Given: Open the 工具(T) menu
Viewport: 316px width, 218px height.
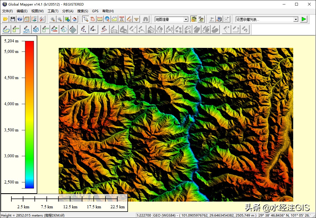Looking at the screenshot, I should 53,11.
